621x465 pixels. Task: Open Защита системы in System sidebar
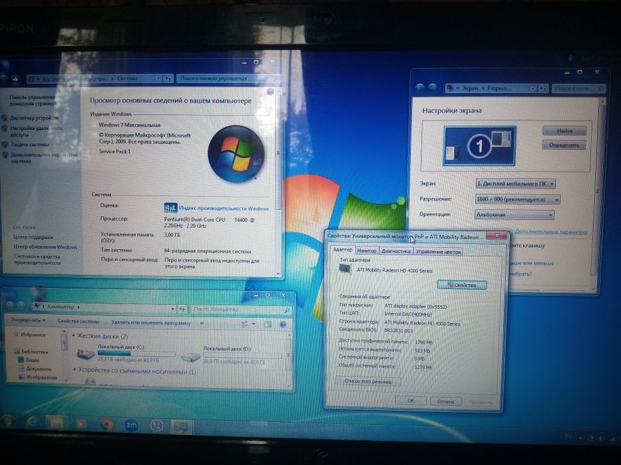[30, 144]
